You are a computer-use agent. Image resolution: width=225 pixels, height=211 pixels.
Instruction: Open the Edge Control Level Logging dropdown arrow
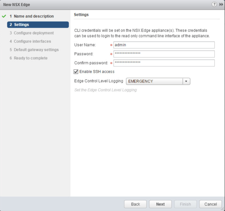coord(186,81)
